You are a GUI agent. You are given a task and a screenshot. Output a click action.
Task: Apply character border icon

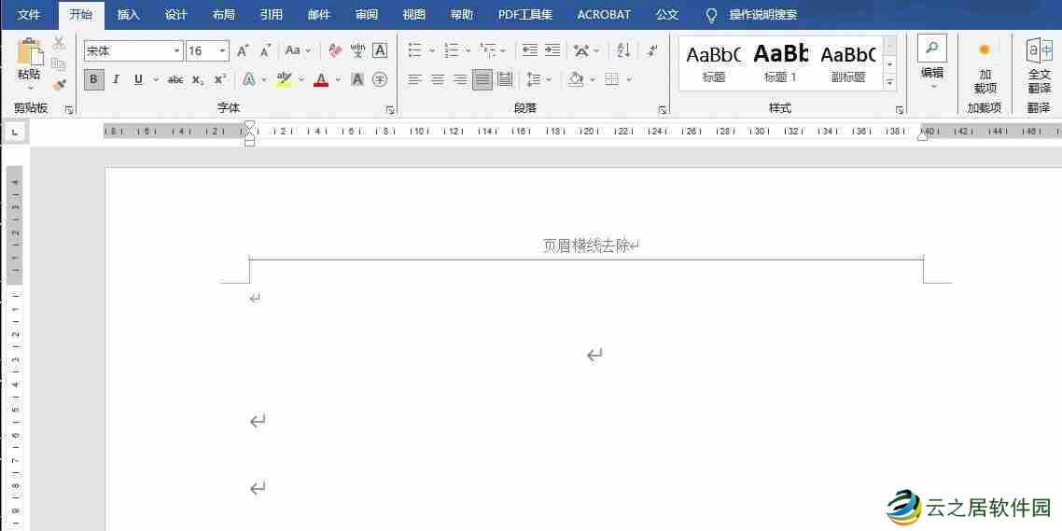pos(380,50)
